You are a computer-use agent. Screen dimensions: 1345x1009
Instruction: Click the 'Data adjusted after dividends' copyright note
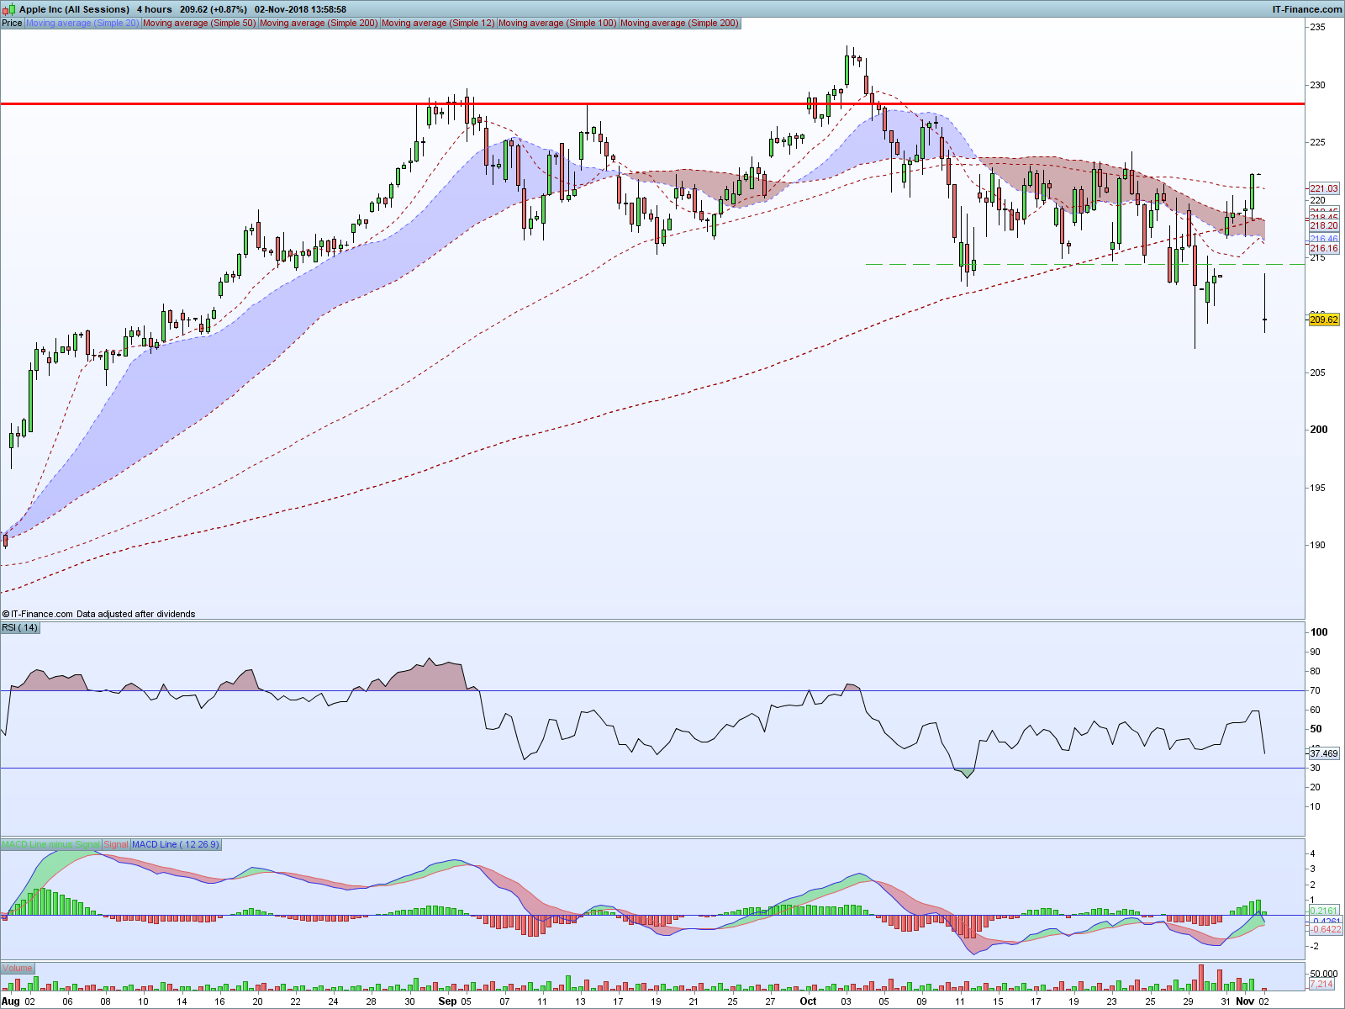[x=135, y=614]
